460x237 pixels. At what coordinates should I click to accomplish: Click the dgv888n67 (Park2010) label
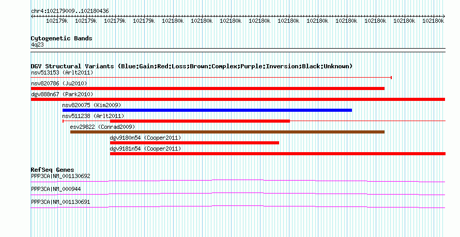pyautogui.click(x=62, y=94)
